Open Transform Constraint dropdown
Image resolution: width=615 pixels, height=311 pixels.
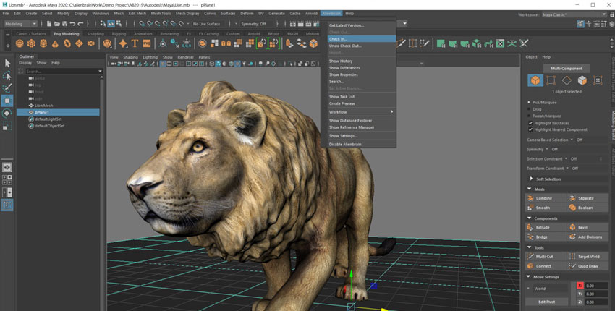point(567,169)
